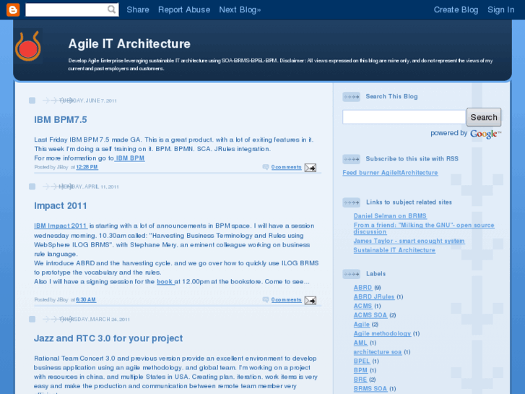This screenshot has height=394, width=525.
Task: Go to Next Blog from navbar
Action: [x=240, y=9]
